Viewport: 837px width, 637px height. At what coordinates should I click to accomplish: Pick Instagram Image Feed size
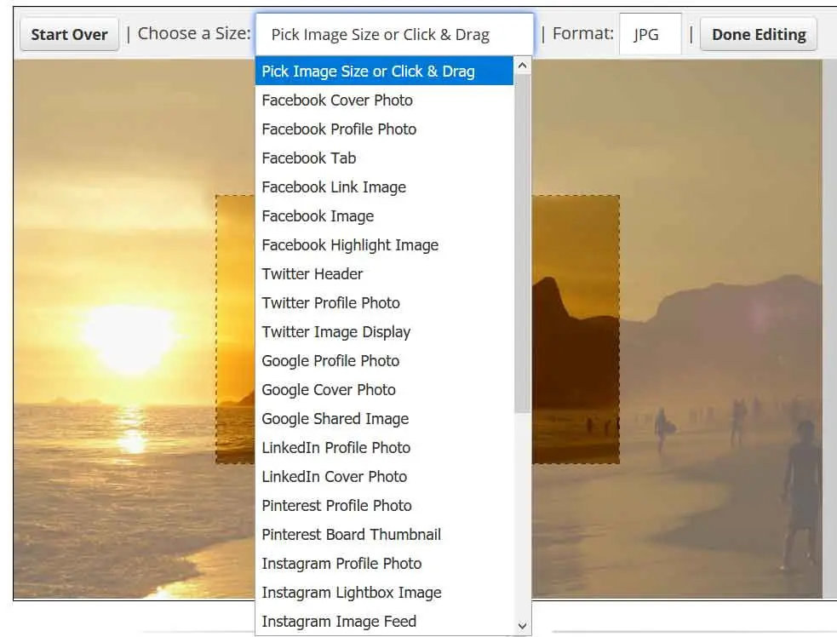click(384, 621)
